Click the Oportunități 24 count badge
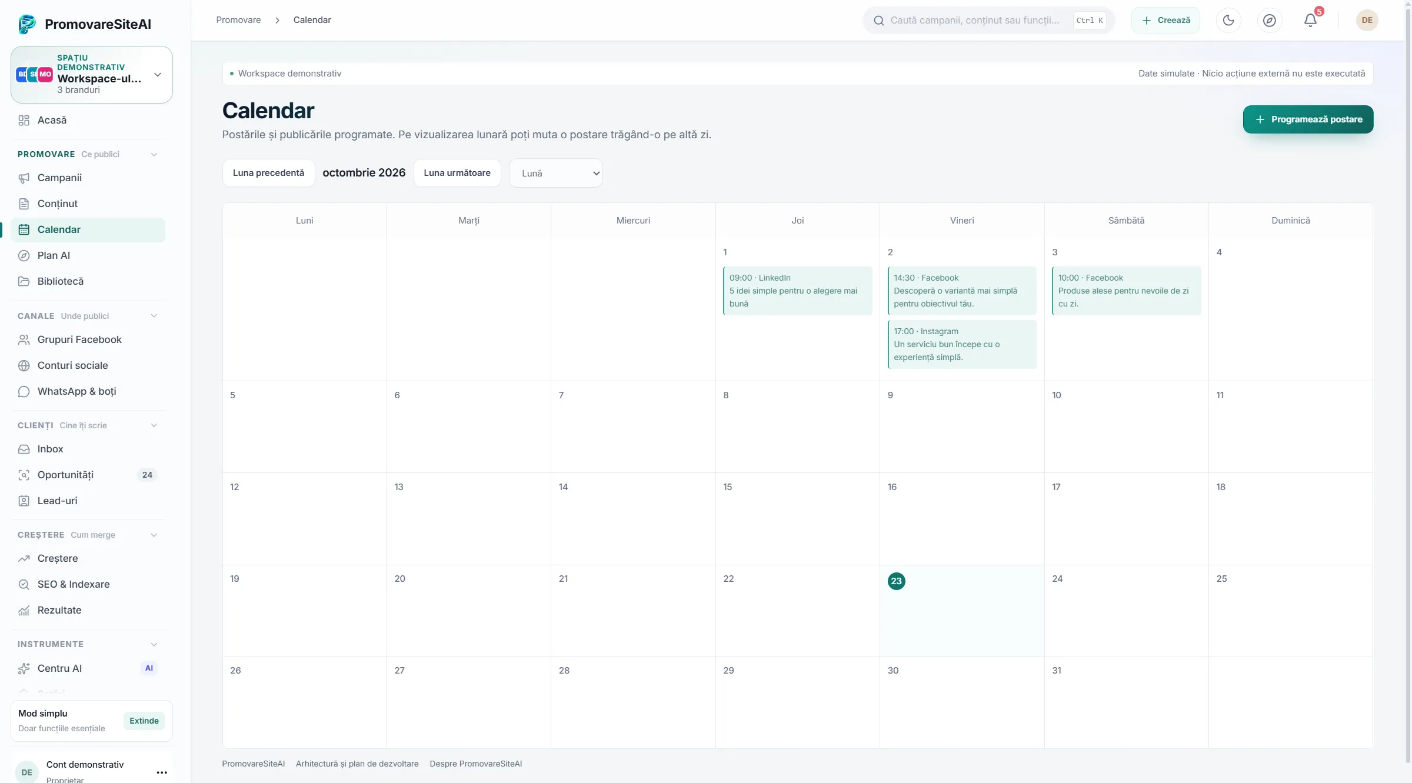 pos(147,475)
